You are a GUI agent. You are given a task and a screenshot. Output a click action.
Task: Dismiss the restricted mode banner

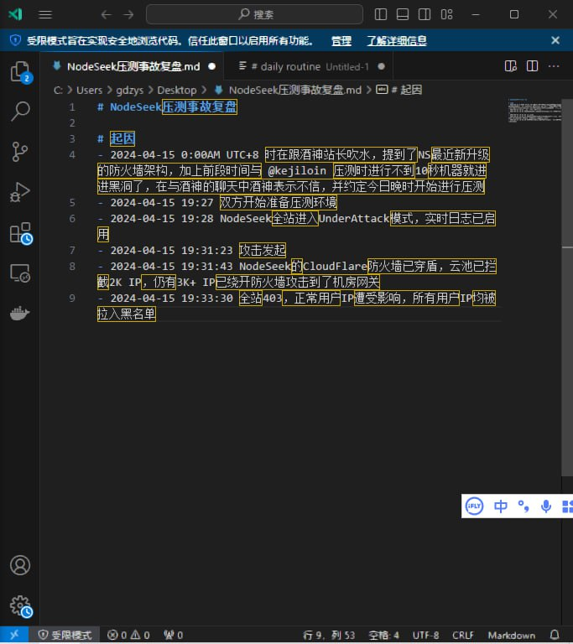click(x=555, y=40)
